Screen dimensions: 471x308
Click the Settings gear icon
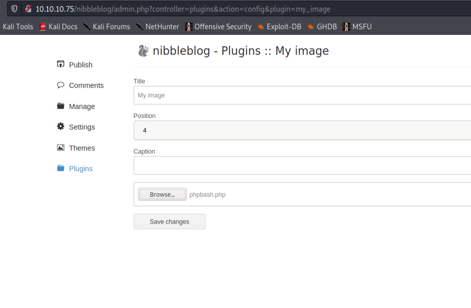pos(60,127)
